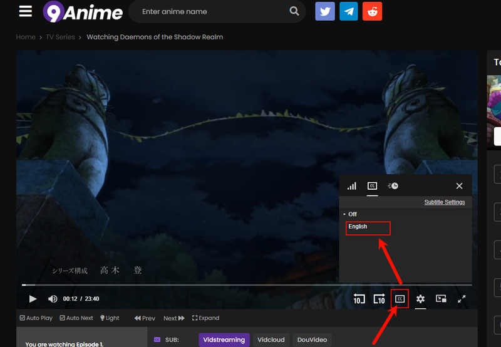
Task: Click the 'Watching Daemons of the Shadow Realm' breadcrumb text
Action: 155,37
